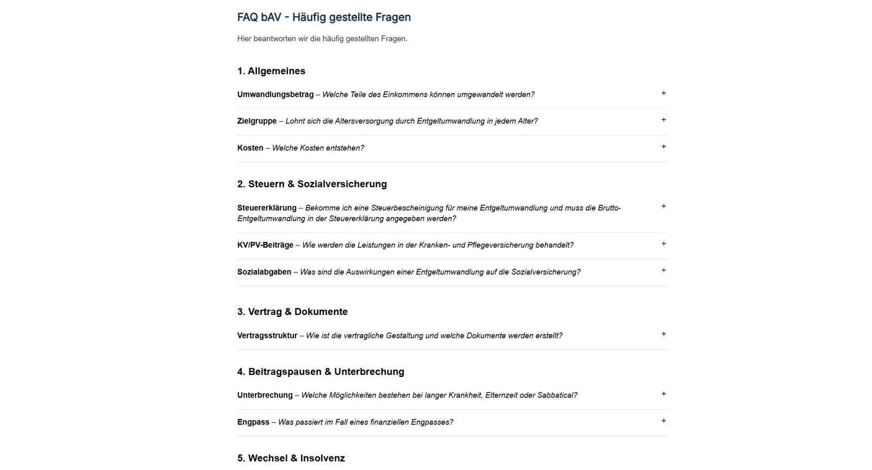The image size is (872, 470).
Task: Click the plus icon next to Unterbrechung
Action: coord(664,394)
